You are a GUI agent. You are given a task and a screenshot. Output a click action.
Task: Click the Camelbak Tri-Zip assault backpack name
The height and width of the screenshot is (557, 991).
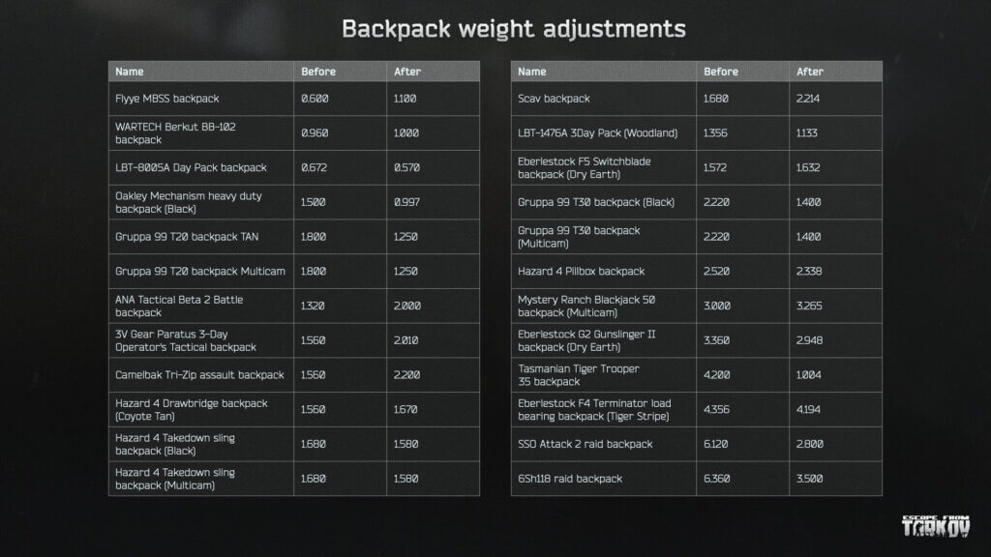click(x=199, y=375)
